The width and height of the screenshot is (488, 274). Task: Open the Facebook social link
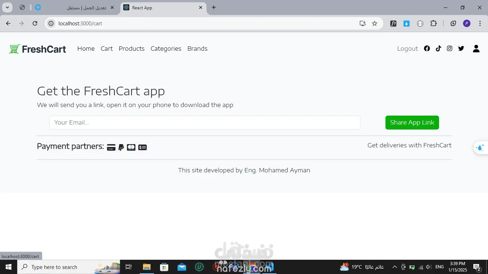pyautogui.click(x=427, y=49)
